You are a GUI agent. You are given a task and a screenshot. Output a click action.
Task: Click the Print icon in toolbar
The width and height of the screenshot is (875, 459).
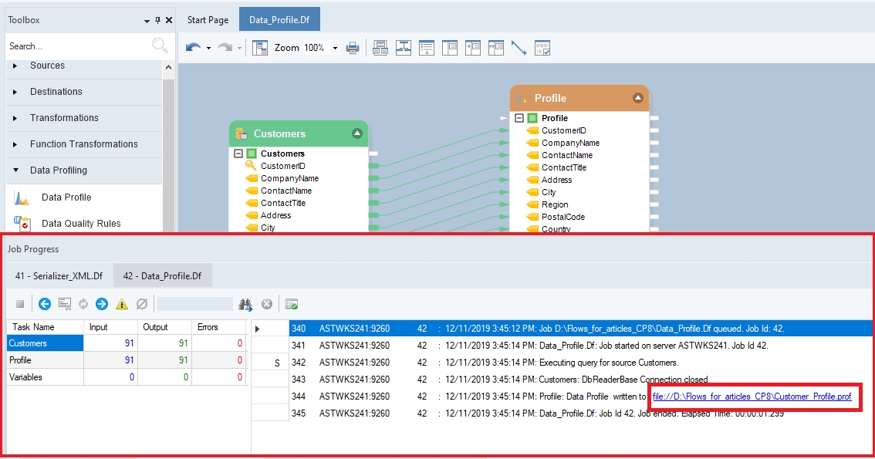coord(353,48)
